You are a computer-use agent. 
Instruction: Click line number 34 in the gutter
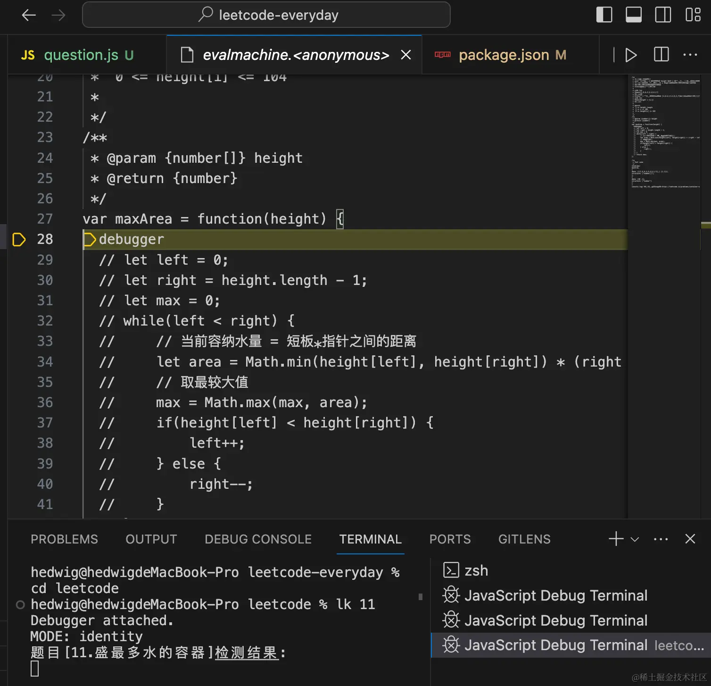(45, 362)
